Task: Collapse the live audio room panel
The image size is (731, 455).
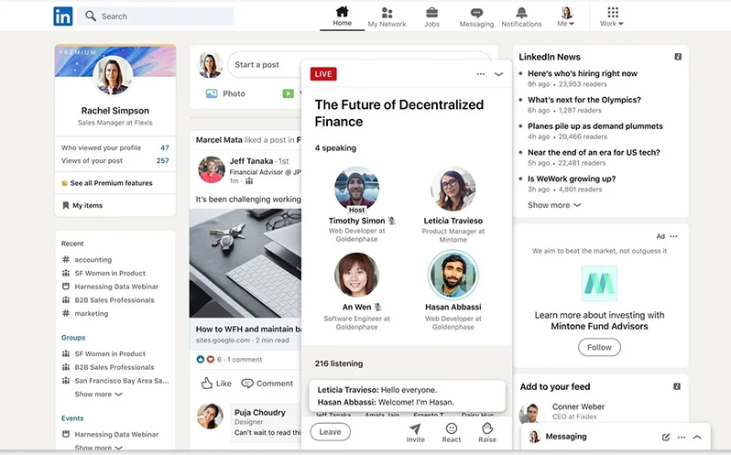Action: [498, 74]
